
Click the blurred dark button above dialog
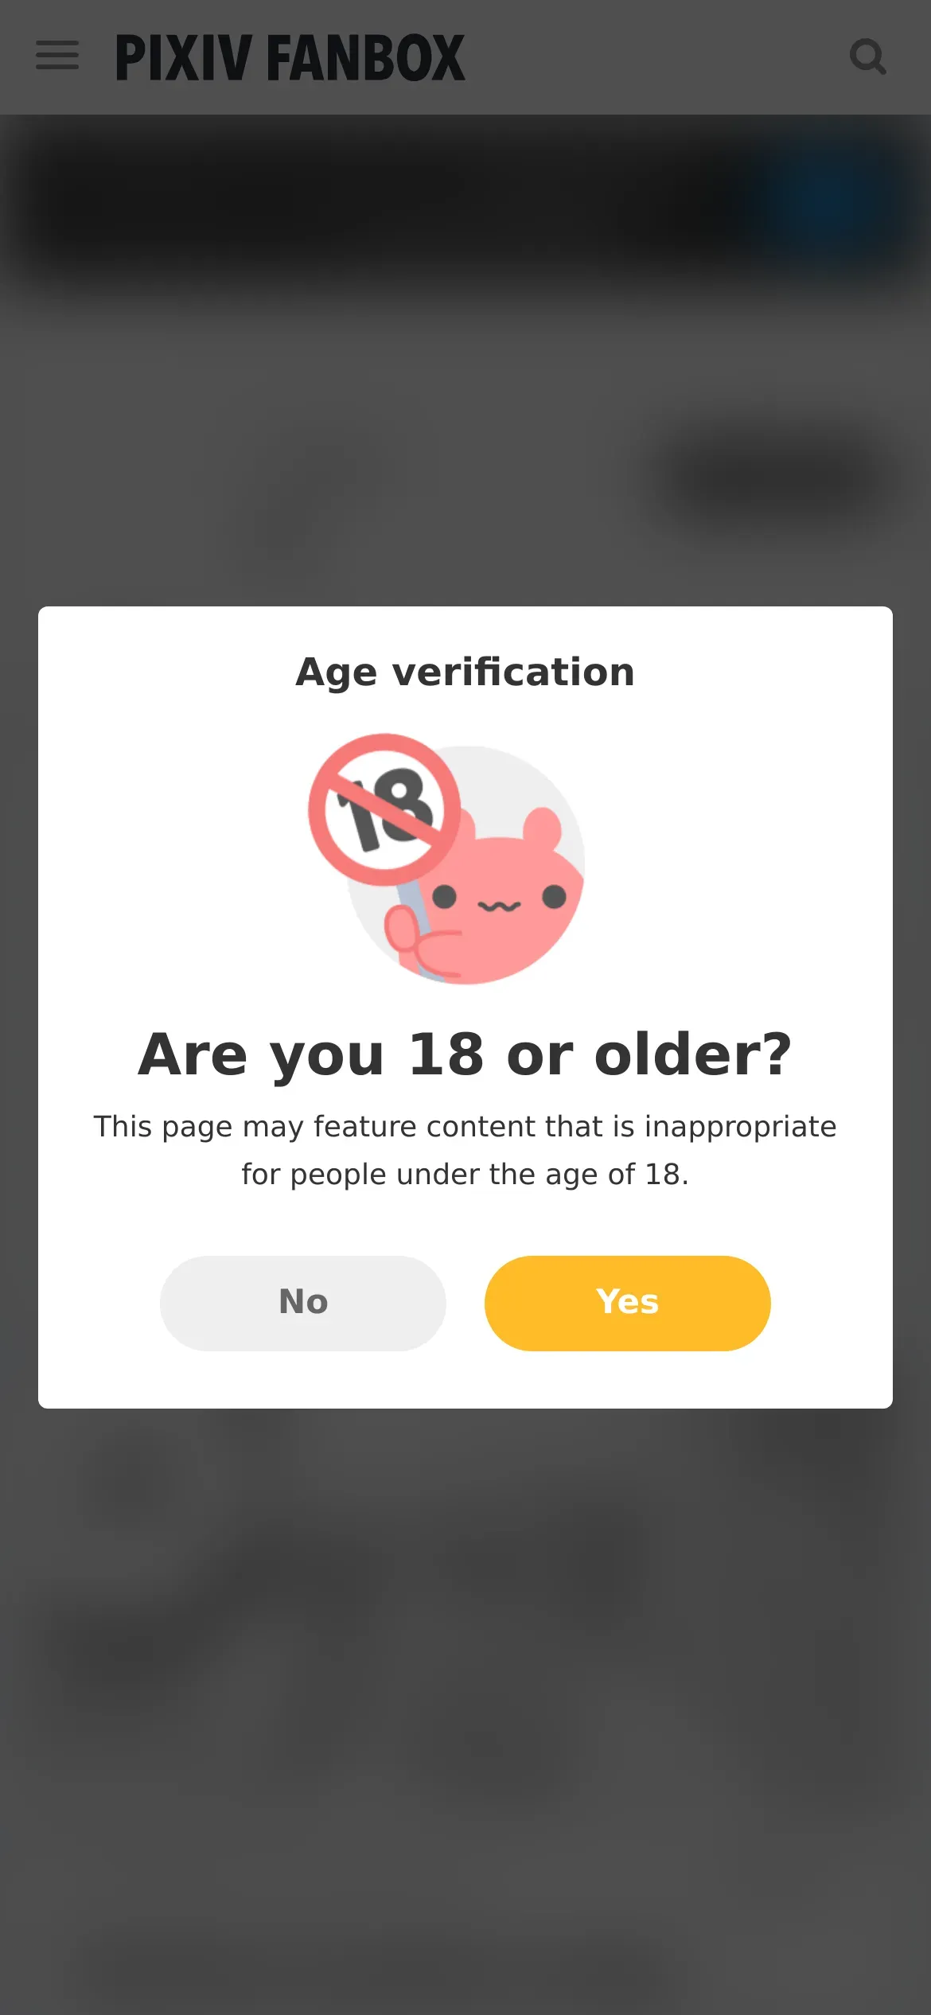(776, 477)
